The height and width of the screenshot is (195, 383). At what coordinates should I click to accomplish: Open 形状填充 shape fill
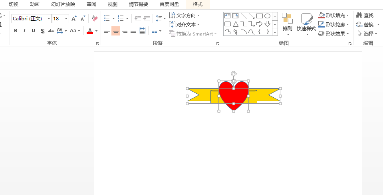coord(333,16)
